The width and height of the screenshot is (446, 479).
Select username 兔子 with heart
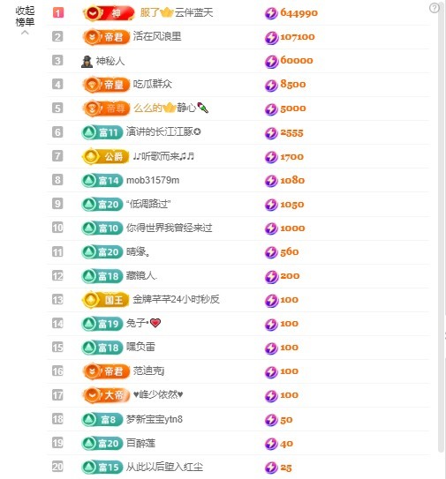pyautogui.click(x=143, y=323)
